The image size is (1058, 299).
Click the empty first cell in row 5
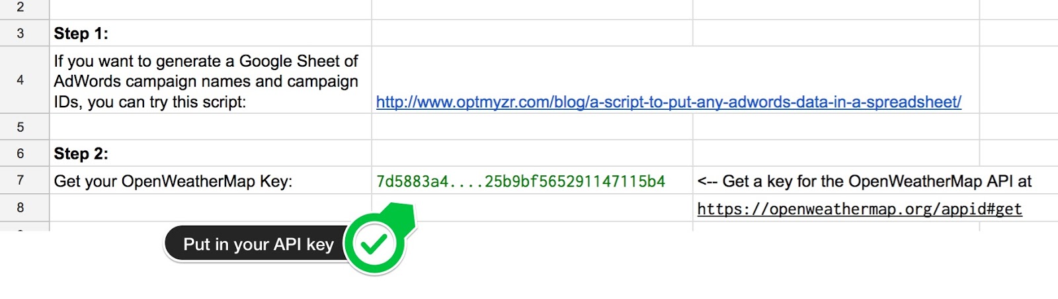[210, 126]
